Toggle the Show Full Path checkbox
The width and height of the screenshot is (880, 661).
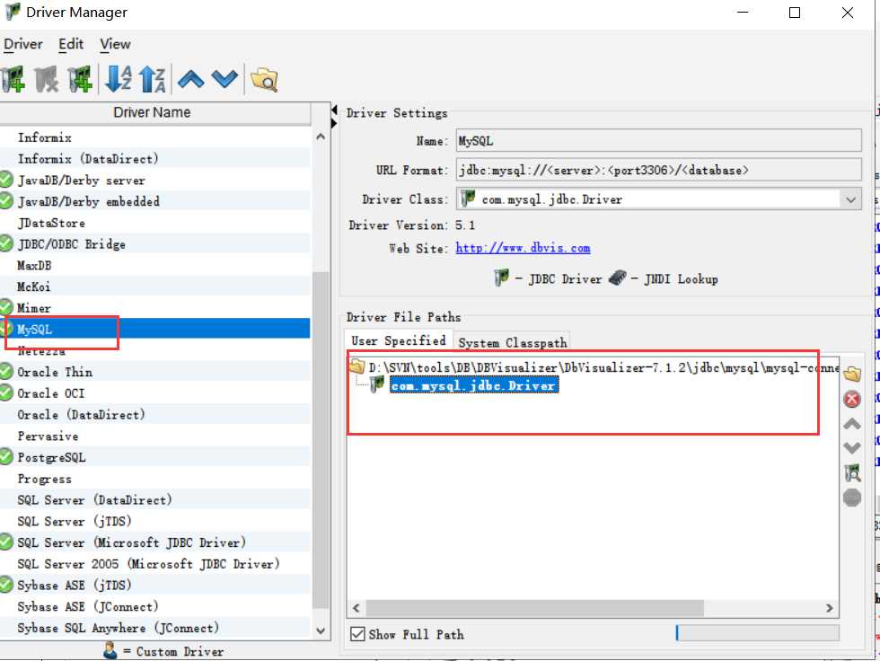click(x=357, y=634)
